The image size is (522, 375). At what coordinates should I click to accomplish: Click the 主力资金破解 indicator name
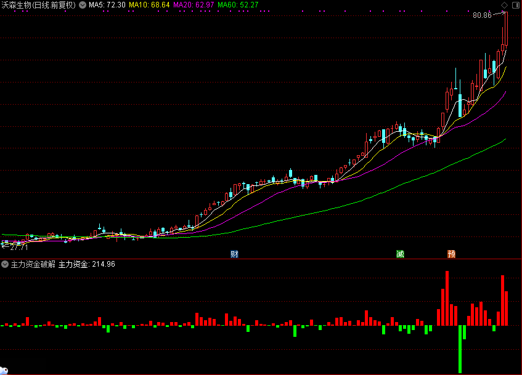[x=33, y=265]
